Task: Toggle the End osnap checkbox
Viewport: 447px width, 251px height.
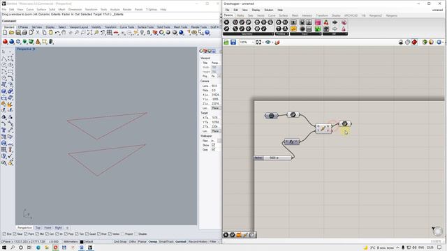Action: (x=4, y=234)
